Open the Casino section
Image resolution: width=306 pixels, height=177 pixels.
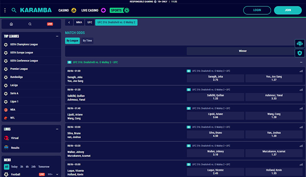tap(64, 10)
